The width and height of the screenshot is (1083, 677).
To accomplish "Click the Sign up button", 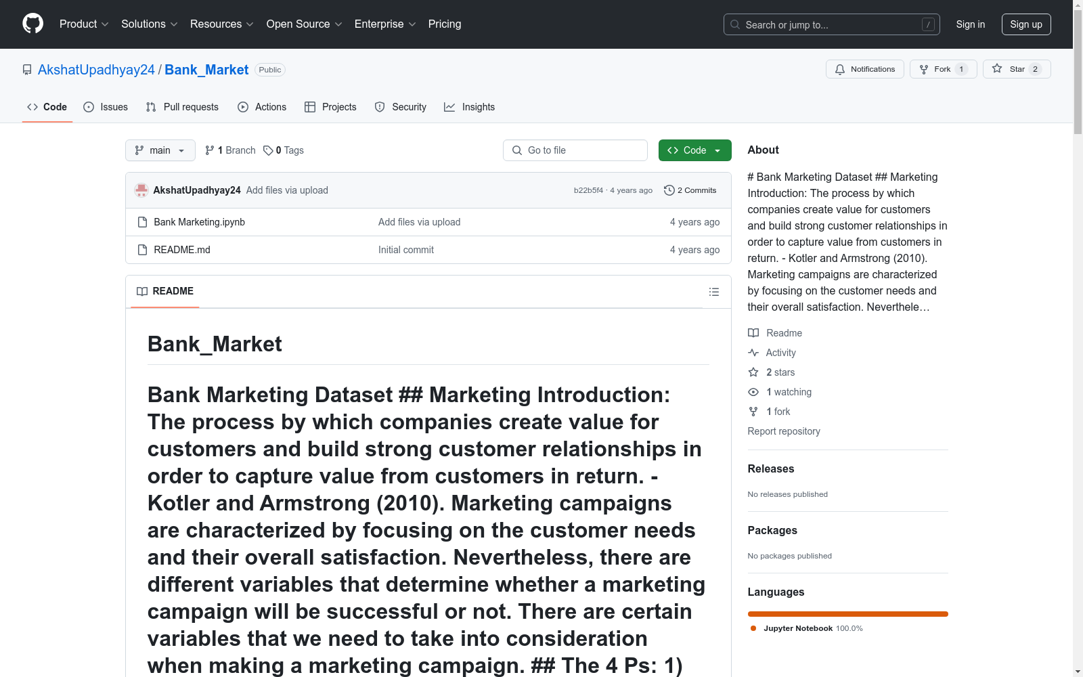I will [1026, 24].
